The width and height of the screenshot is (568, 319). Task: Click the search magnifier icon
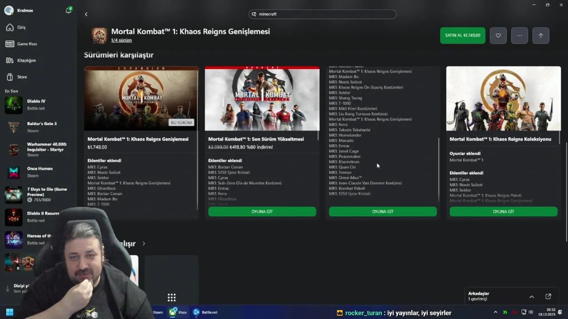[x=254, y=14]
